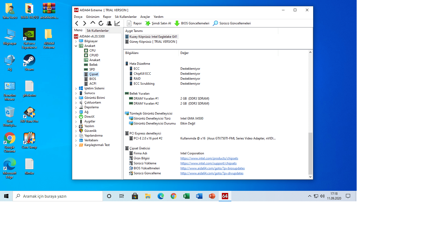Switch to the Menü tab
Viewport: 428px width, 238px height.
(x=78, y=30)
